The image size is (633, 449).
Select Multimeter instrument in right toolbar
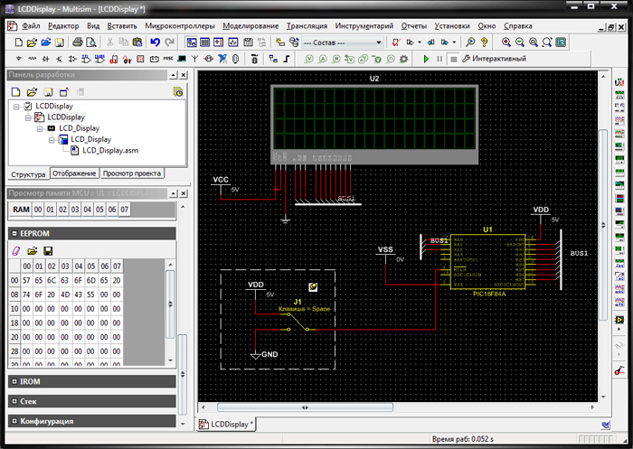(x=619, y=82)
